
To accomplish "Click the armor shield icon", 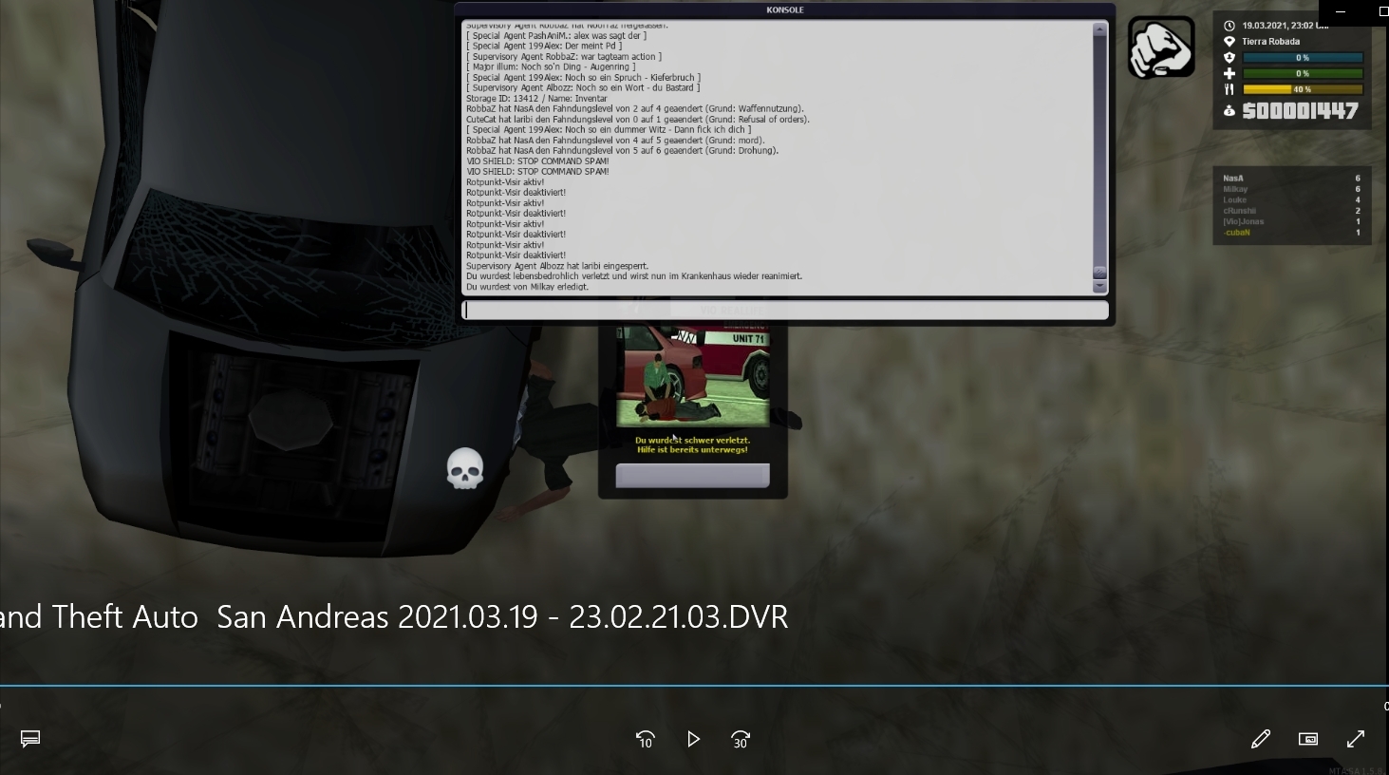I will point(1229,58).
